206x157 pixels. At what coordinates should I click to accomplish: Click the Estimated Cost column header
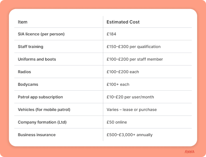pyautogui.click(x=123, y=22)
